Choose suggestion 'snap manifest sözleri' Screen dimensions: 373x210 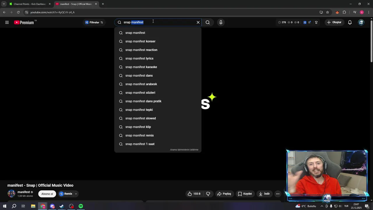(158, 93)
